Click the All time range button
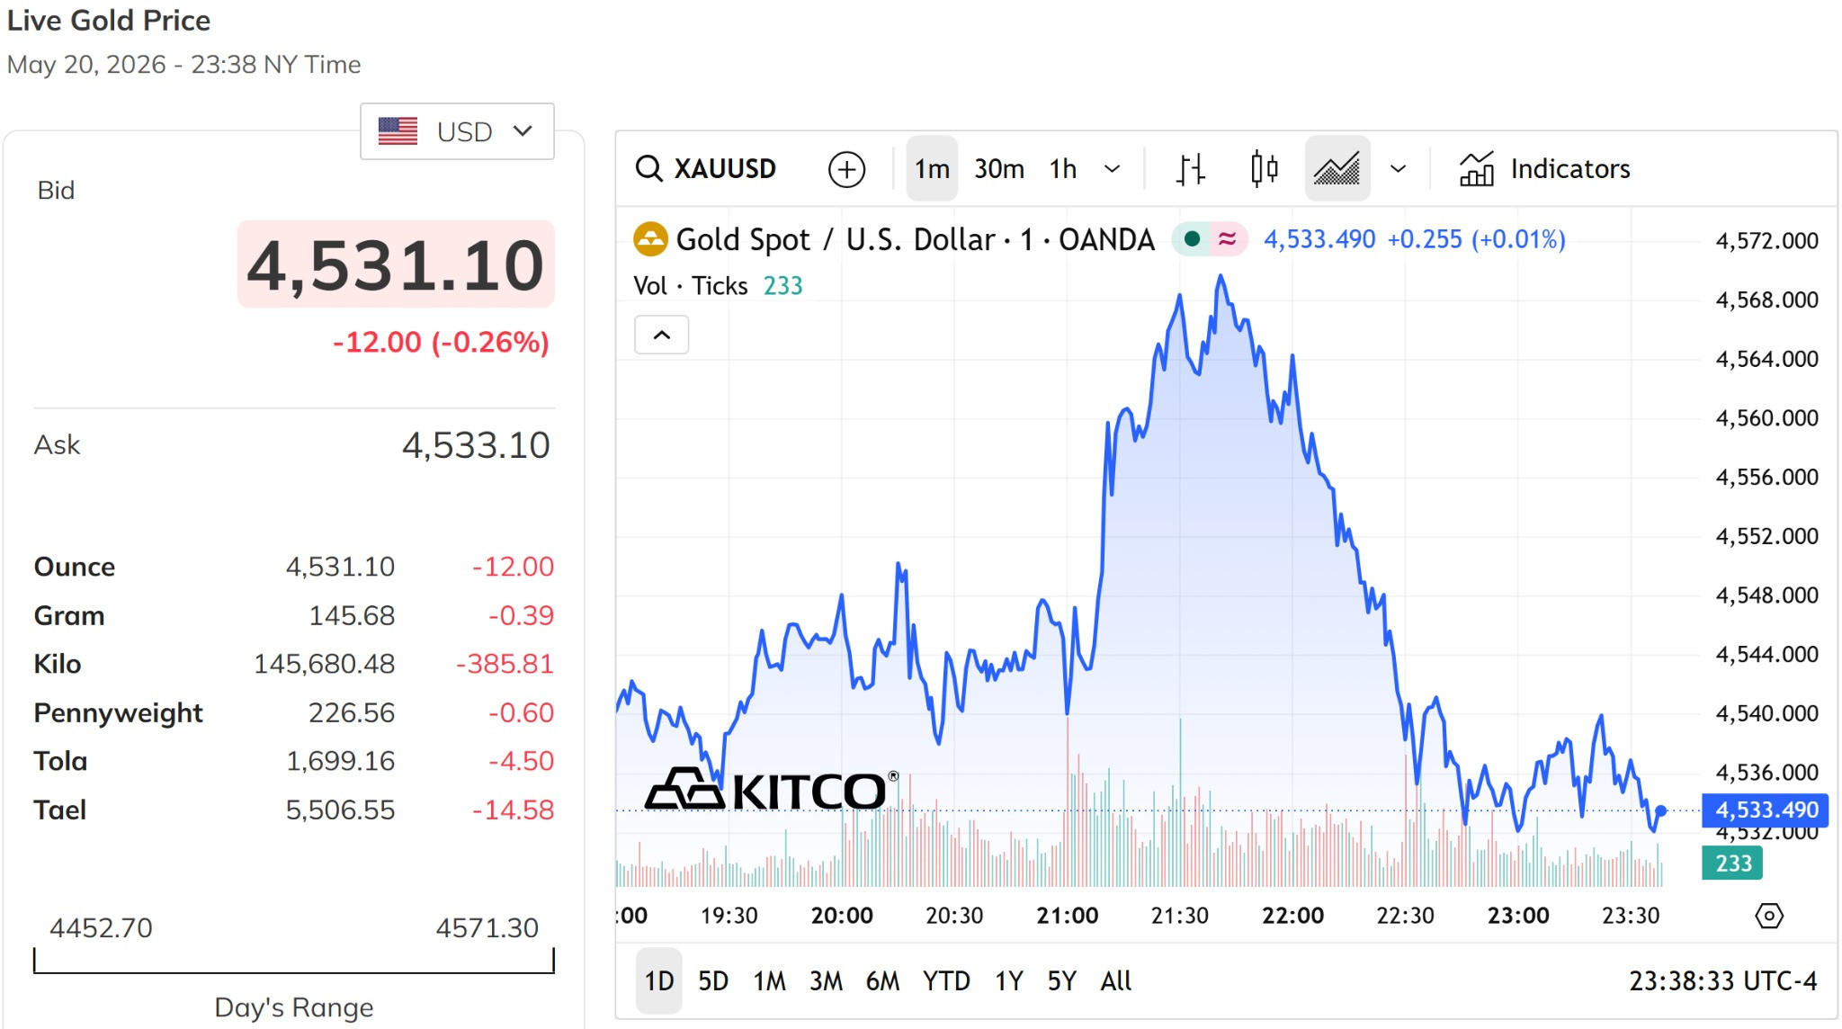Viewport: 1842px width, 1029px height. [1115, 980]
